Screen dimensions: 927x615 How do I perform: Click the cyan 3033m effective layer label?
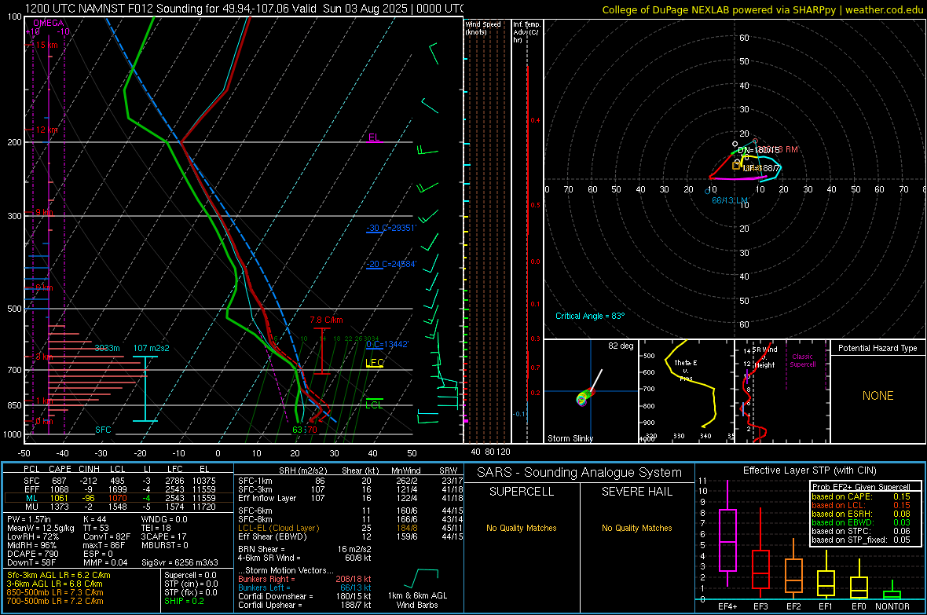coord(107,348)
